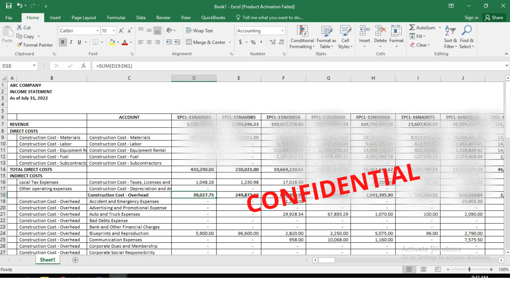Open Sort & Filter options

(x=450, y=37)
